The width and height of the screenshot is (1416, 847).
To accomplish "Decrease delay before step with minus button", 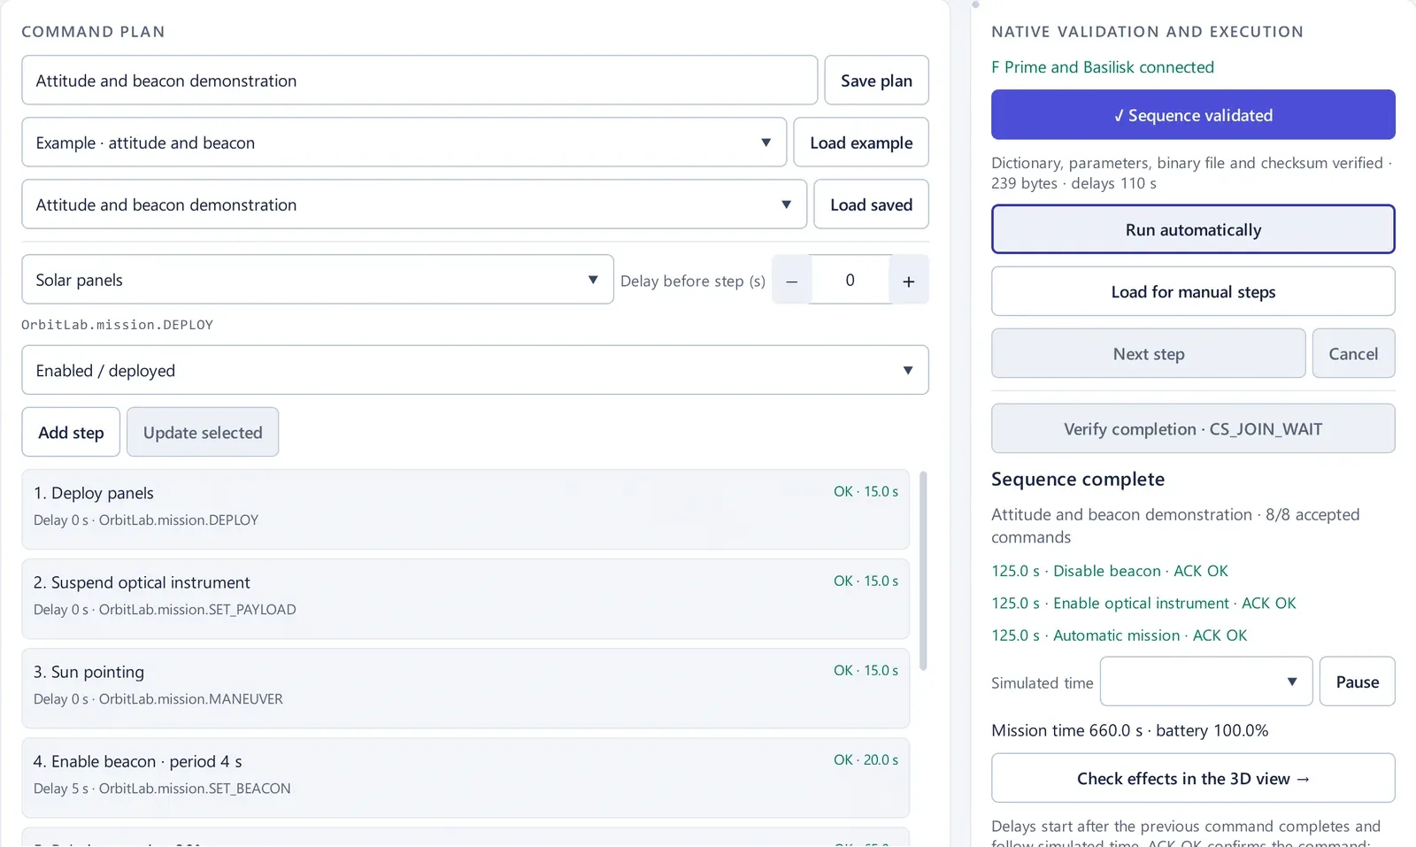I will [792, 281].
